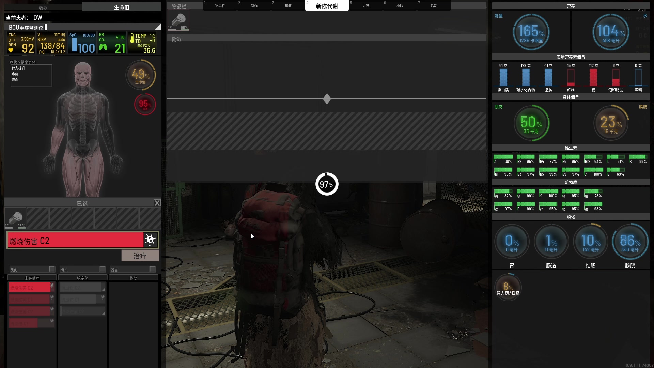Click the 智力药剂2级 effect icon
The width and height of the screenshot is (654, 368).
(508, 287)
